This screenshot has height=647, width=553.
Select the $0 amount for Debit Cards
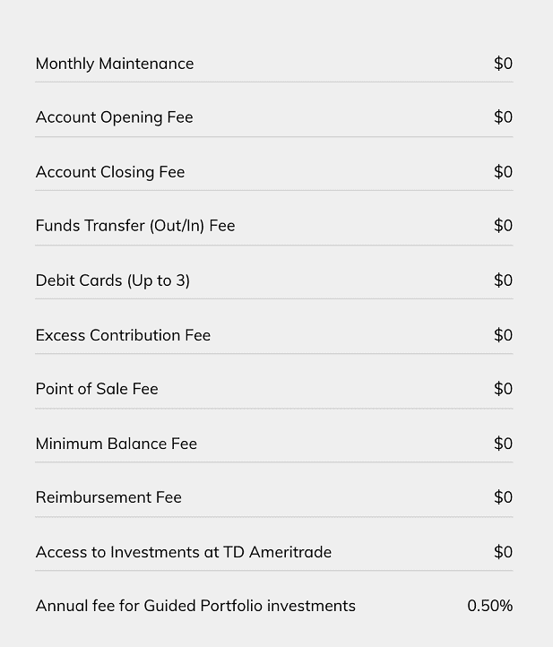point(503,280)
